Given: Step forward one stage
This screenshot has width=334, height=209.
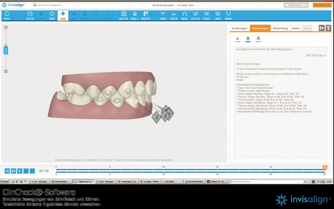Looking at the screenshot, I should [26, 171].
